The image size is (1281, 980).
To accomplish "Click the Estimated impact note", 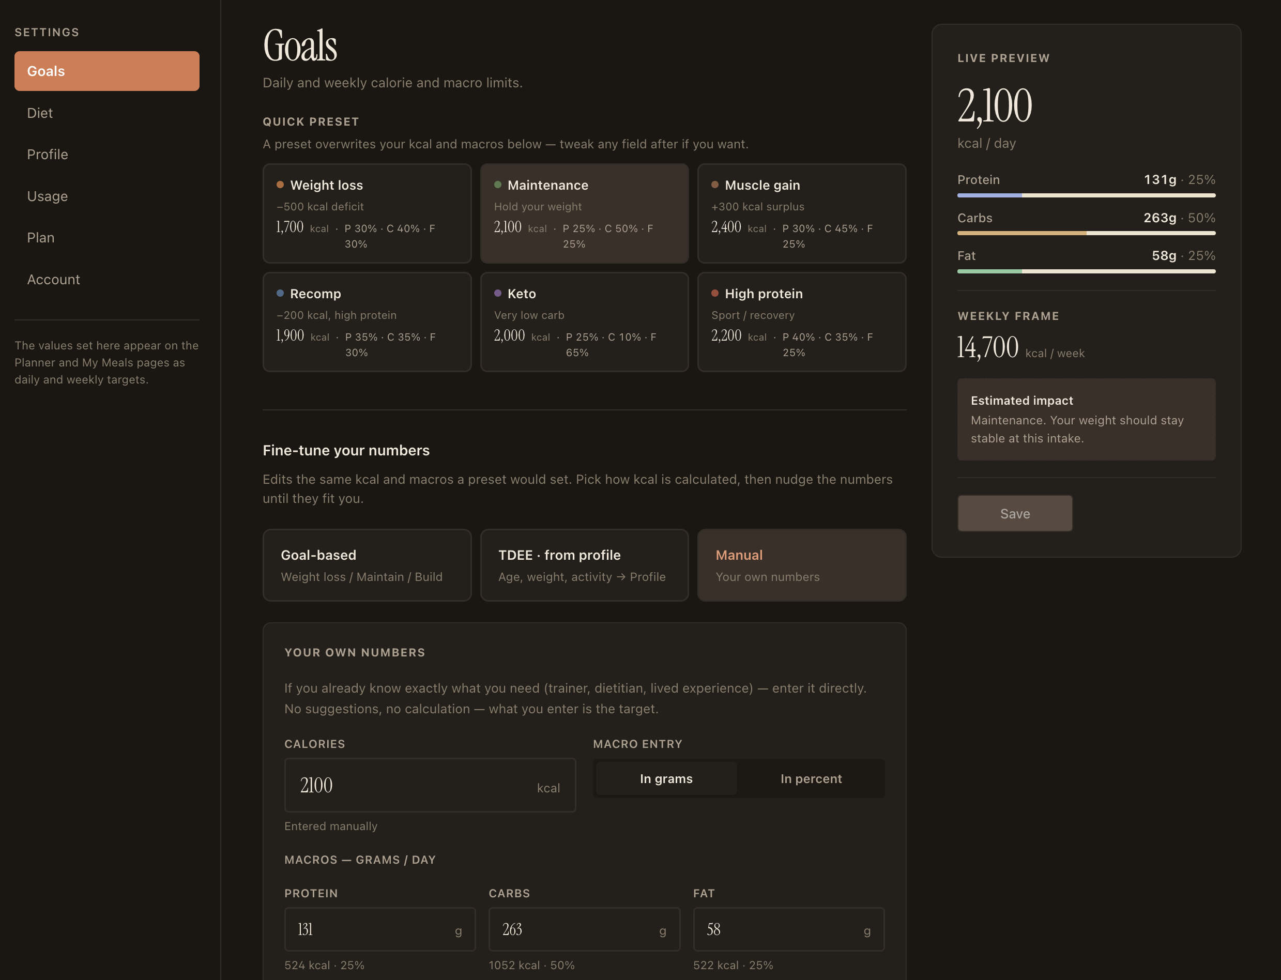I will (1086, 419).
